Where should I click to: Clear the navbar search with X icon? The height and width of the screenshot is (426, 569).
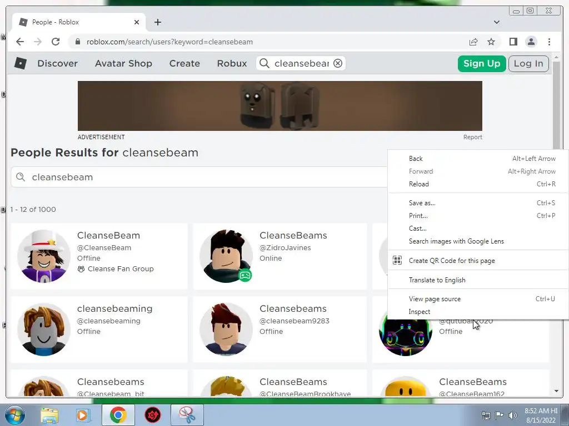tap(338, 63)
